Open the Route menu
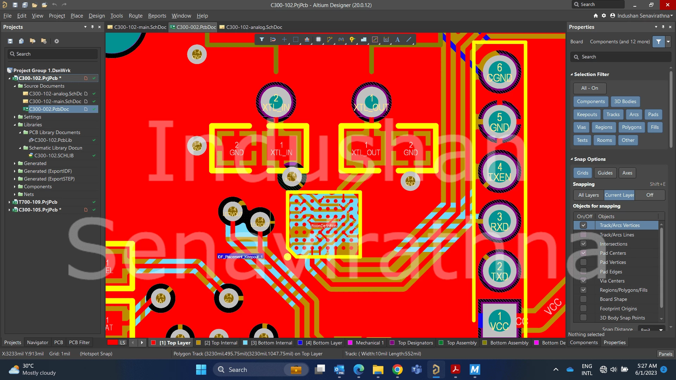676x380 pixels. pos(136,16)
